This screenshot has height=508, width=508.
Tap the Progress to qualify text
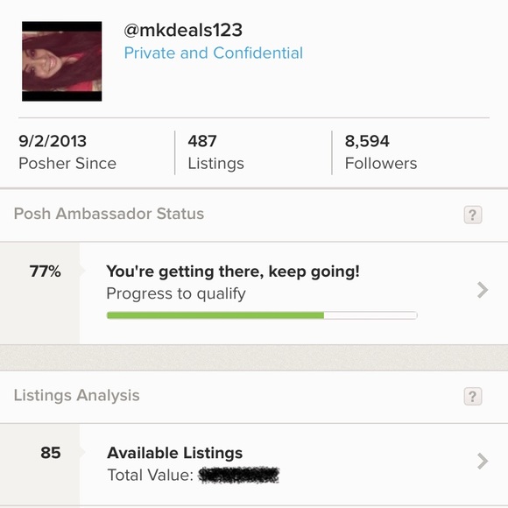point(176,293)
